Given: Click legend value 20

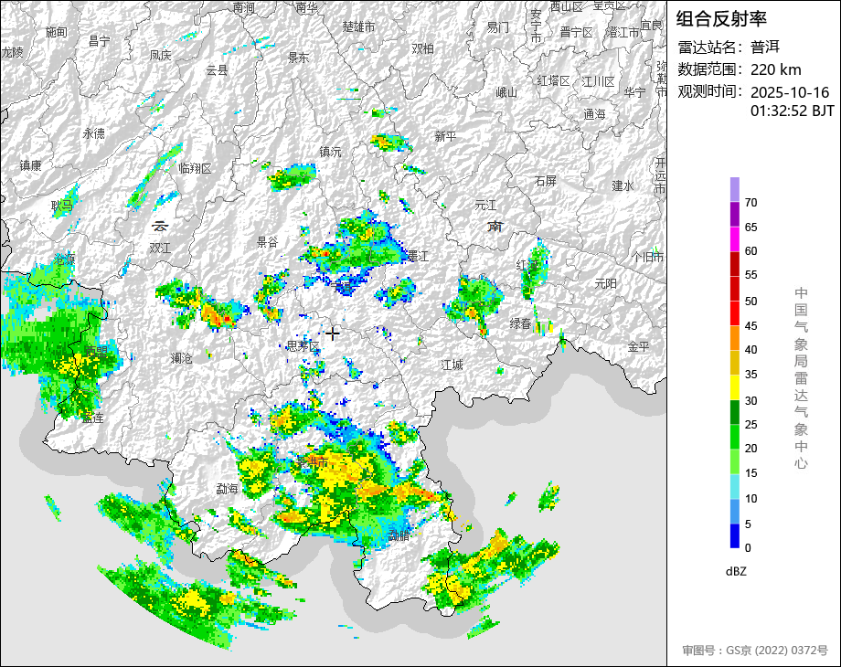Looking at the screenshot, I should click(x=751, y=449).
